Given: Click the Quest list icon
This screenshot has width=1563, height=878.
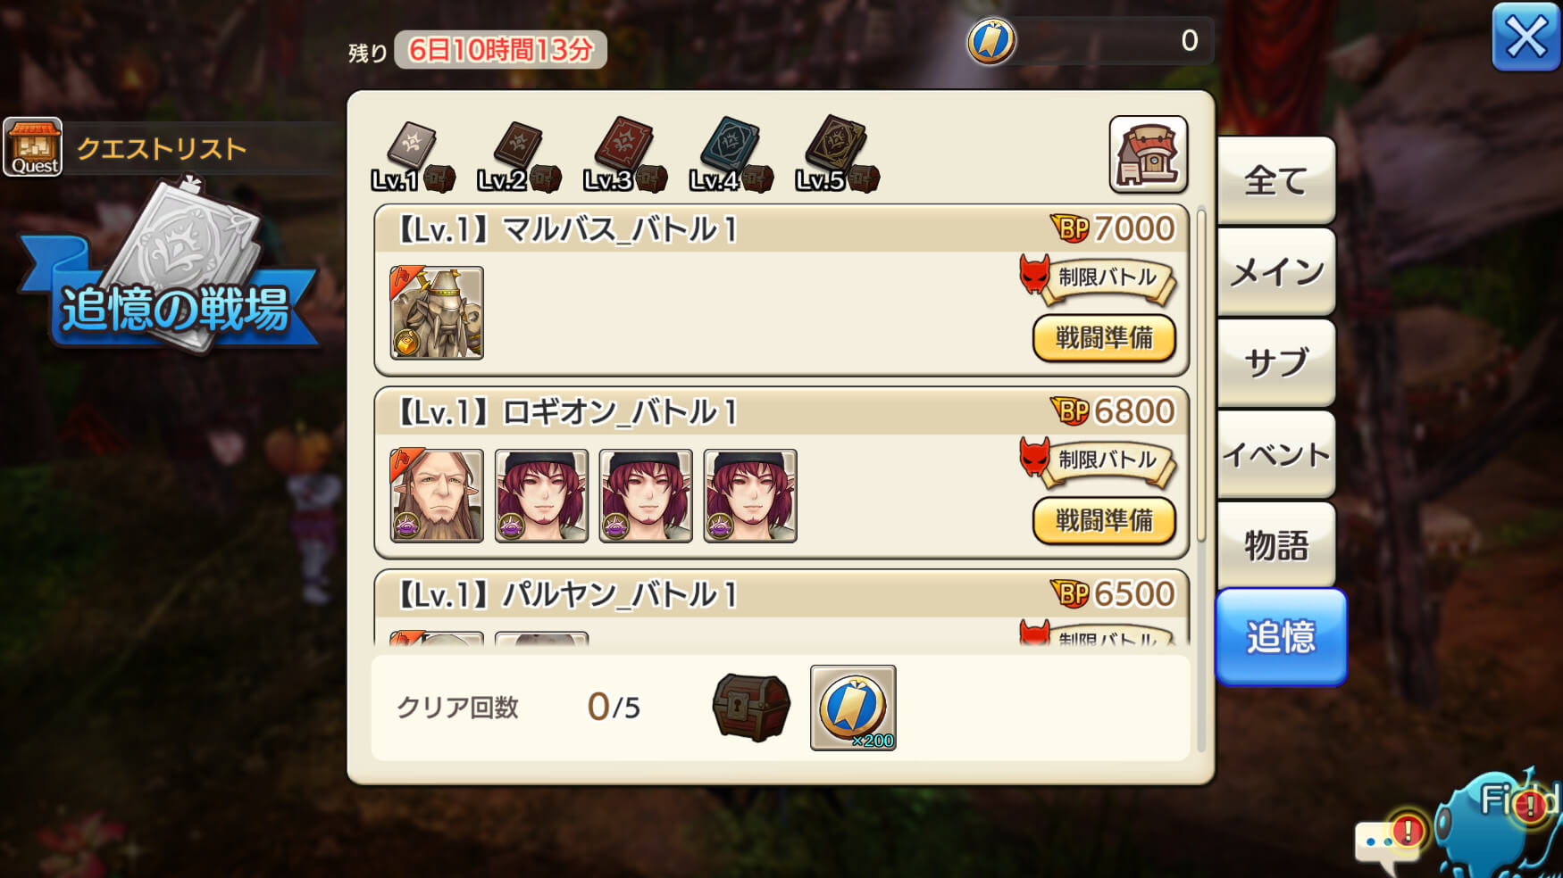Looking at the screenshot, I should [x=33, y=147].
